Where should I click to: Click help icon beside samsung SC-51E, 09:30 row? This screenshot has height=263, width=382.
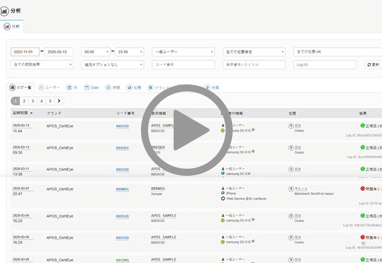(253, 152)
